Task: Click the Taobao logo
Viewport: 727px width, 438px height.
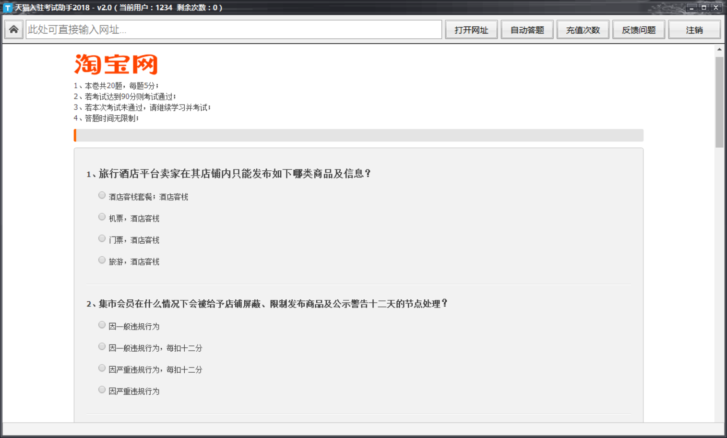Action: point(116,64)
